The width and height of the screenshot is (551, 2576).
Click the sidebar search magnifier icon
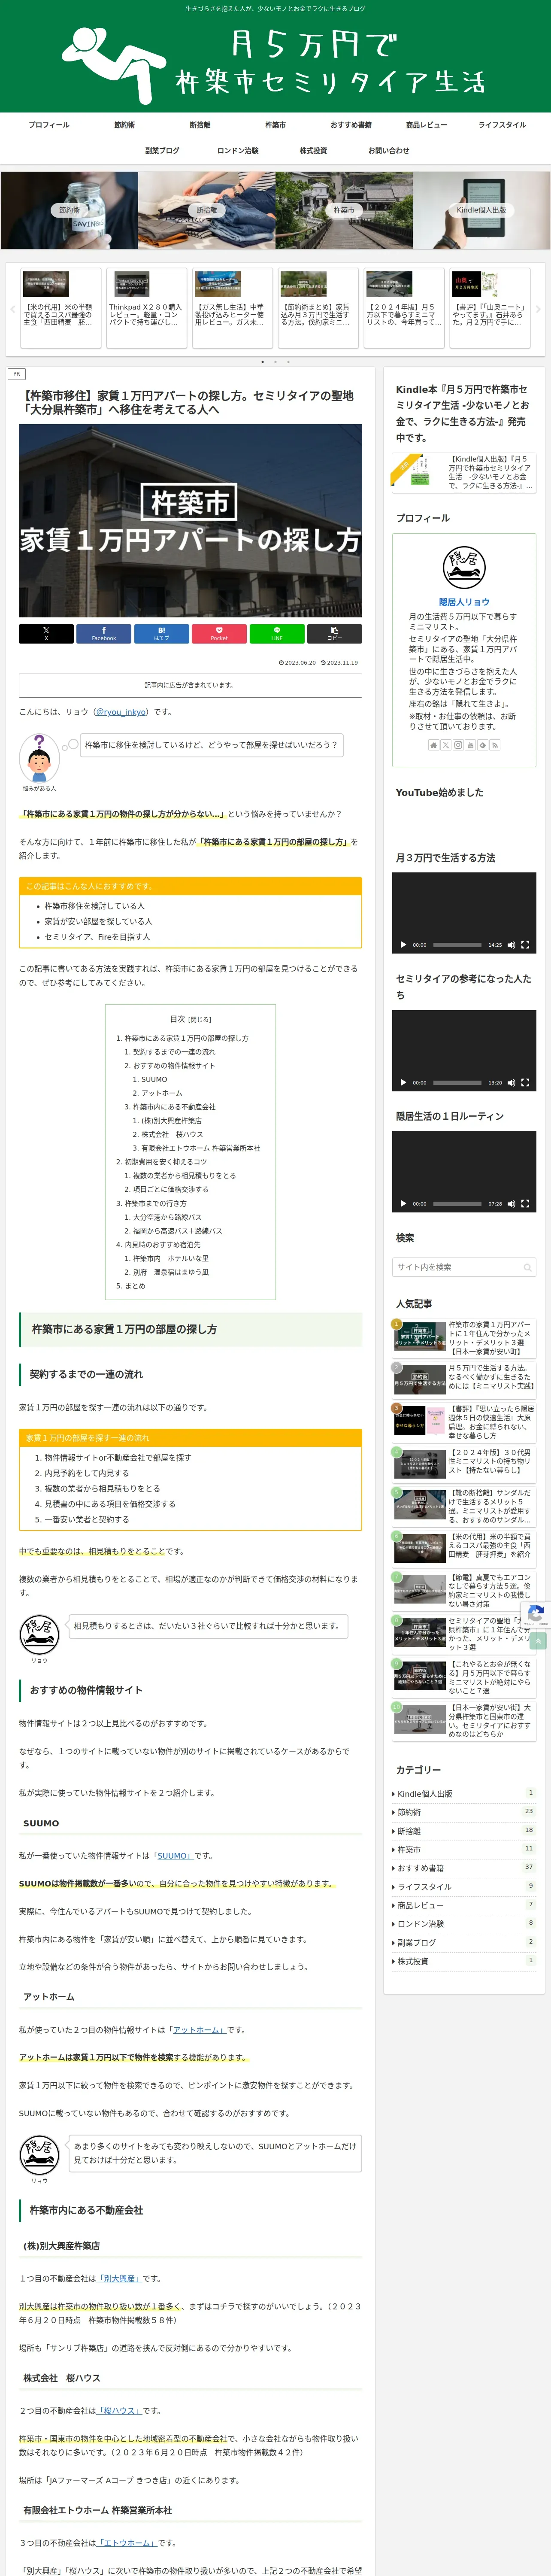(x=527, y=1267)
